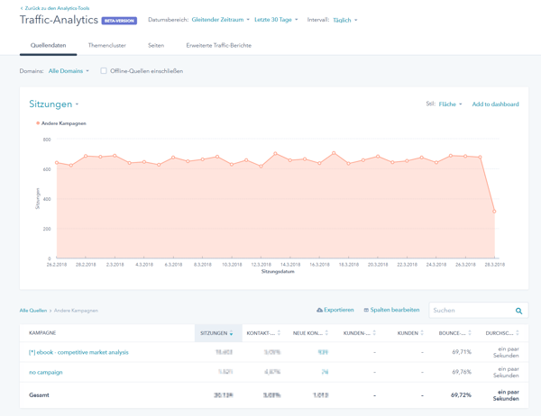Open the Täglich interval dropdown
This screenshot has width=541, height=416.
pos(344,20)
